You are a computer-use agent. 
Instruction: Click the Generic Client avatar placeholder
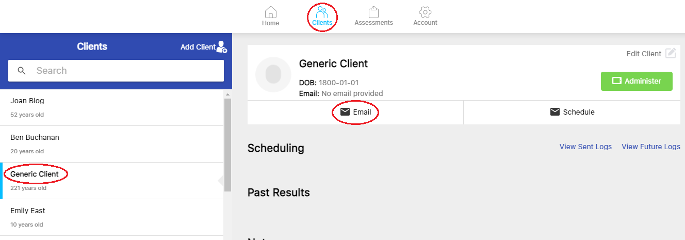pyautogui.click(x=273, y=75)
